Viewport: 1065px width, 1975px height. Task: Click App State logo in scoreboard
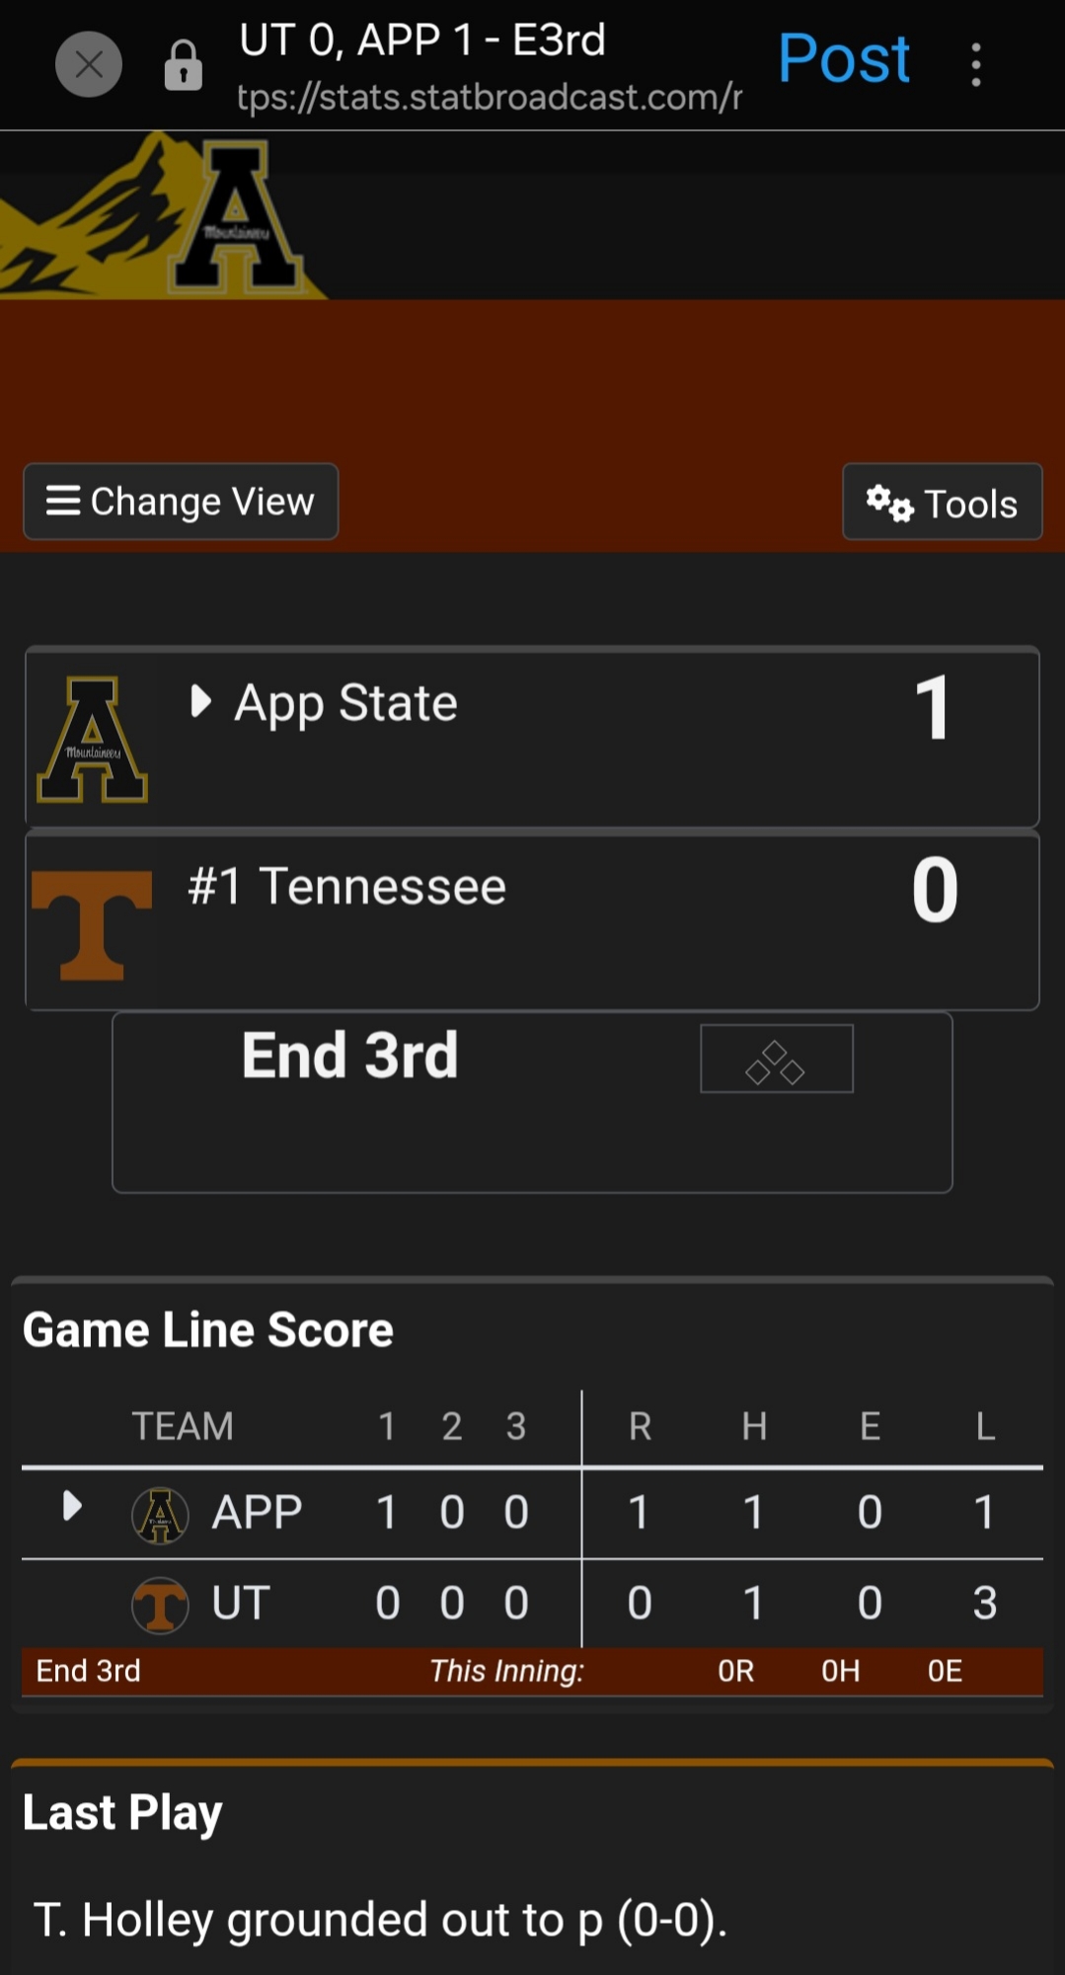pyautogui.click(x=92, y=739)
